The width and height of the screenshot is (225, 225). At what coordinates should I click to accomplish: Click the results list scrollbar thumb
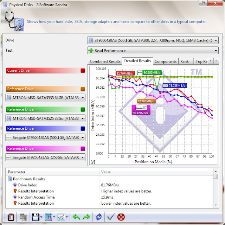pyautogui.click(x=216, y=176)
